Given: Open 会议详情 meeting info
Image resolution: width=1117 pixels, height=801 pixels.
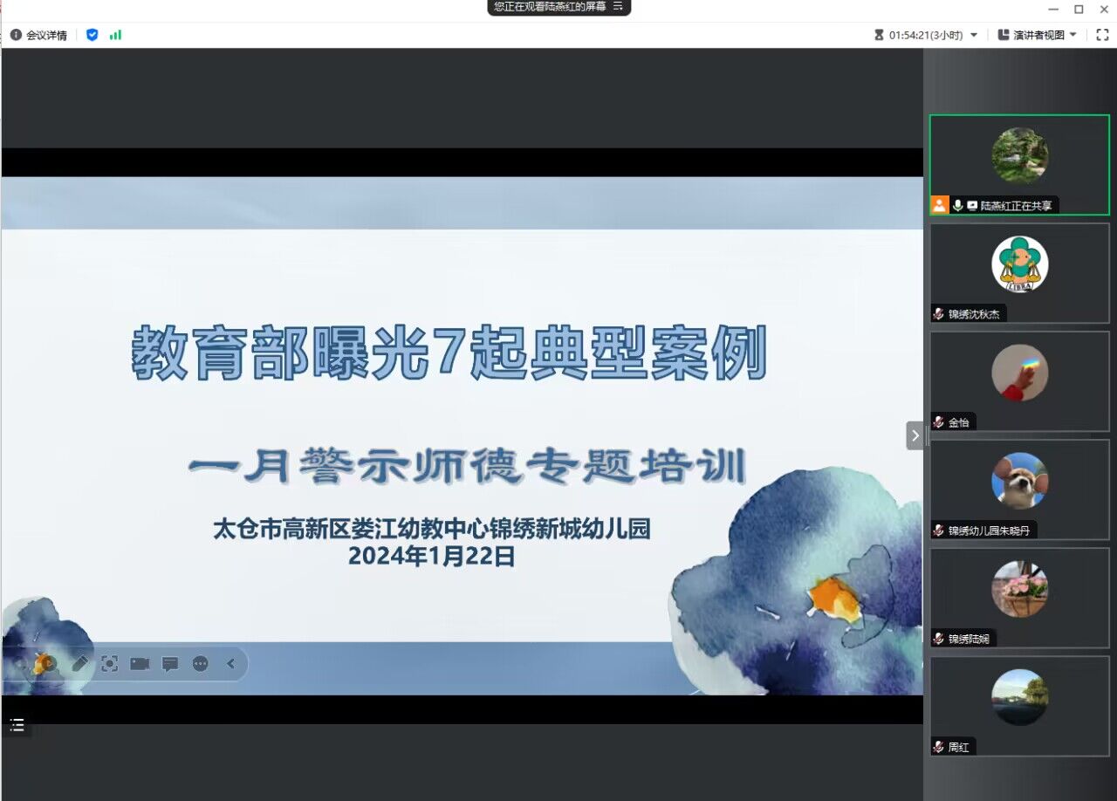Looking at the screenshot, I should click(38, 35).
